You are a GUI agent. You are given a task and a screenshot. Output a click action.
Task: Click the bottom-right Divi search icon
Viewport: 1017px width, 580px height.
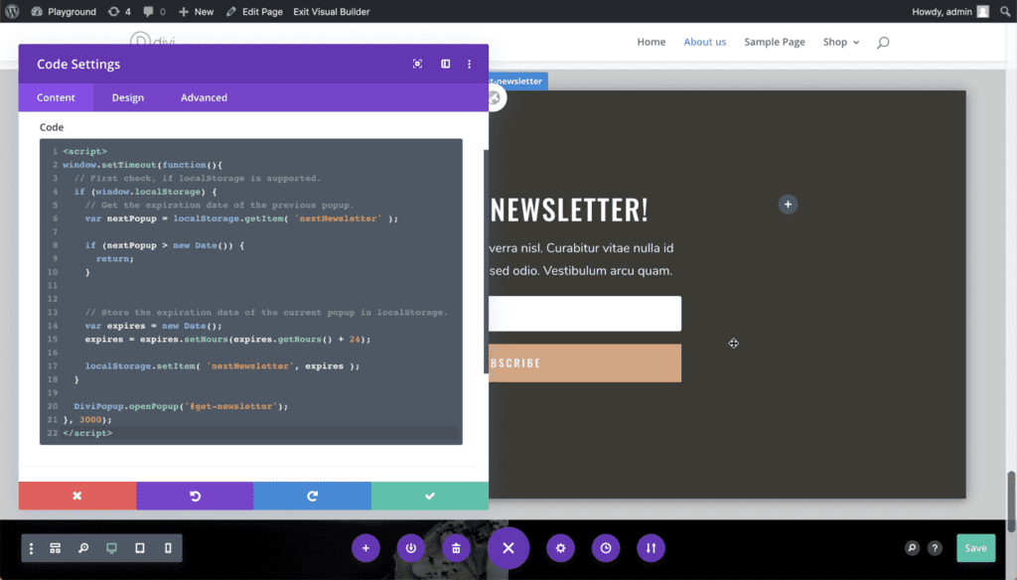click(912, 548)
